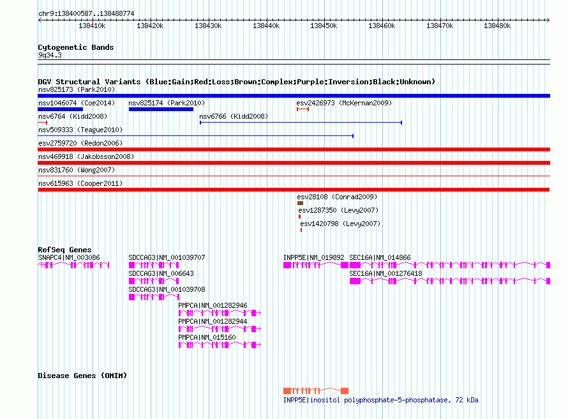Open nsv825174 (Park2010) variant label
This screenshot has height=419, width=568.
(167, 103)
